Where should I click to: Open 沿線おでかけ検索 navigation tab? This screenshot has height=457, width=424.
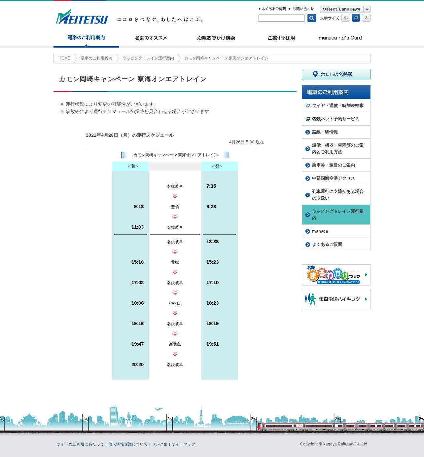(x=216, y=38)
